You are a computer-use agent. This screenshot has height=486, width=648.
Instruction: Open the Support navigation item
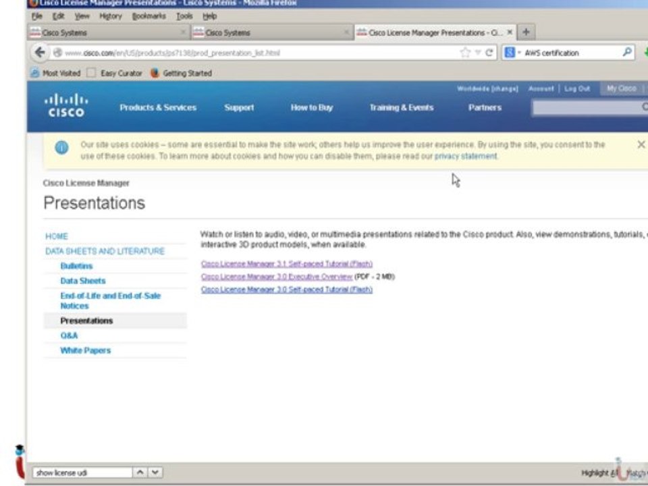tap(239, 107)
